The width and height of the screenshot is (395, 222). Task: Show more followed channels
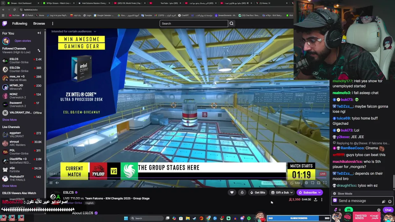(10, 120)
